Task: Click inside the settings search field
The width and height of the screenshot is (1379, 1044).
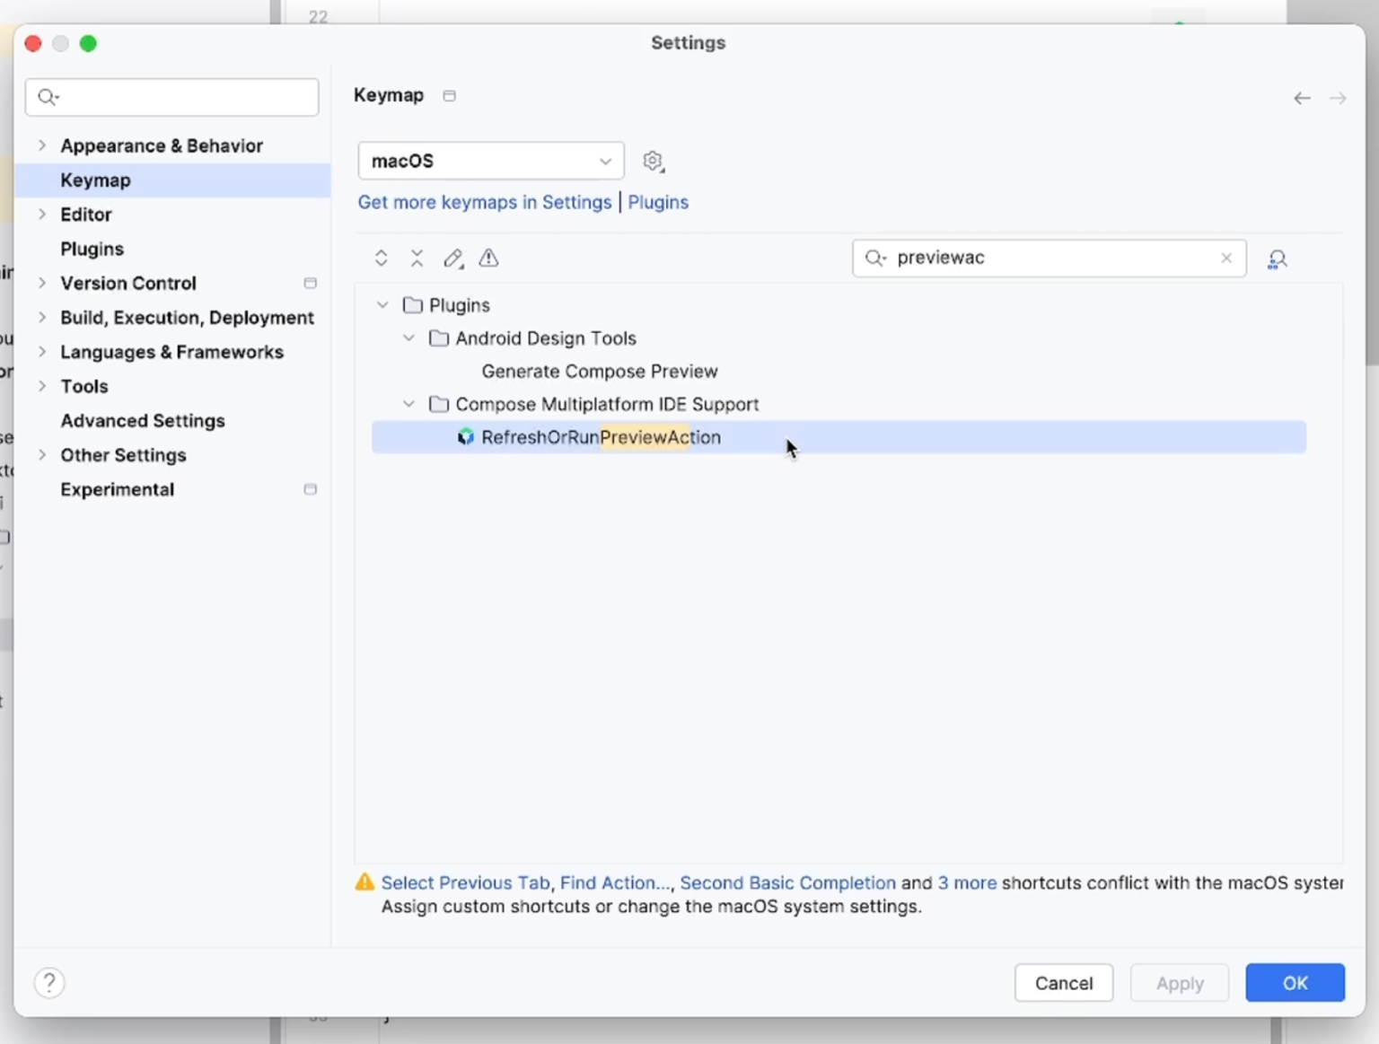Action: [x=171, y=97]
